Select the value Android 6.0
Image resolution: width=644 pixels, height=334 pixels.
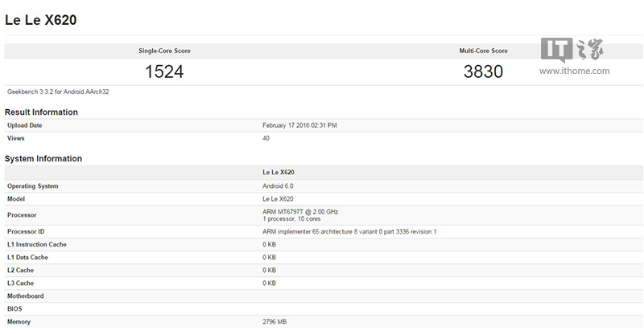pos(278,186)
